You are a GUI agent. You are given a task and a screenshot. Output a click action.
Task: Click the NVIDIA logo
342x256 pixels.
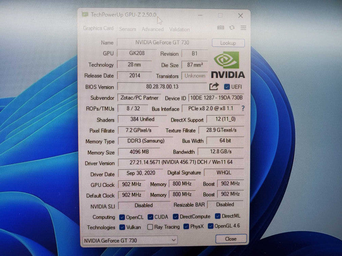click(228, 65)
